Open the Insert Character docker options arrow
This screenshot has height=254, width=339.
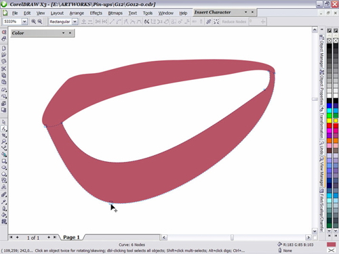(x=245, y=12)
